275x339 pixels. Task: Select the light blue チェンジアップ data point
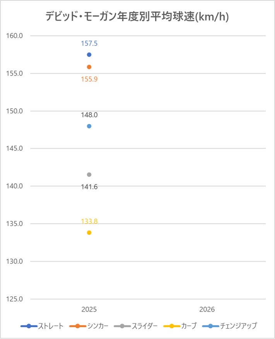point(89,126)
